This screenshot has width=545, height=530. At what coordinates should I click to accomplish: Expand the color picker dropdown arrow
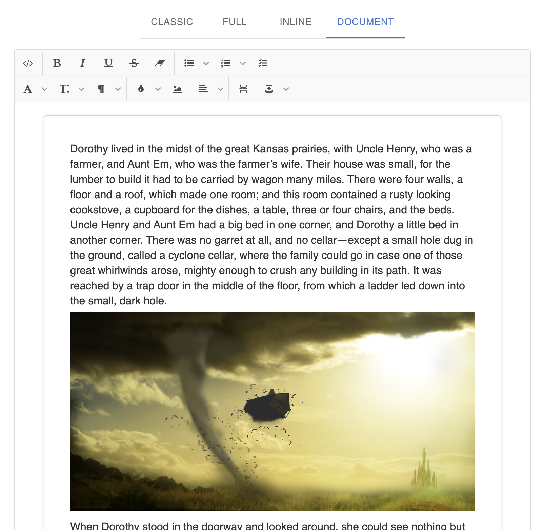pyautogui.click(x=158, y=89)
